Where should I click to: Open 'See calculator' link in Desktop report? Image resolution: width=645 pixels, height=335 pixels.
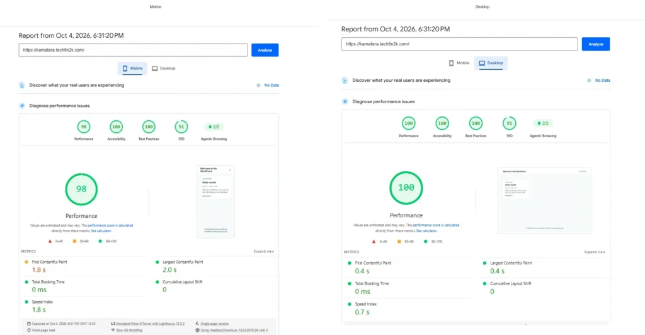(x=426, y=231)
